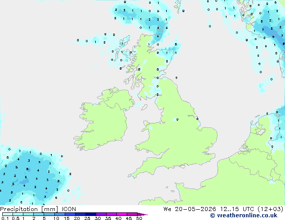Viewport: 285px width, 220px height.
Task: Click the '50' legend scale label
Action: coord(139,218)
